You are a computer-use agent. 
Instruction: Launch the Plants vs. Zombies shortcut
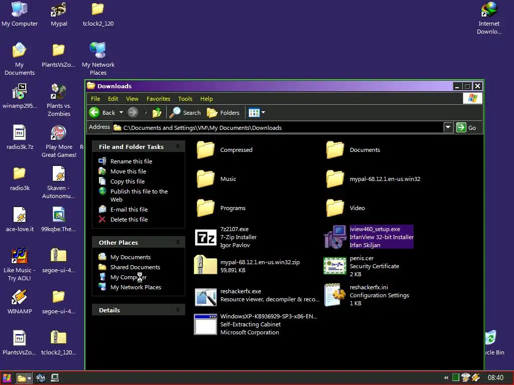[x=59, y=100]
